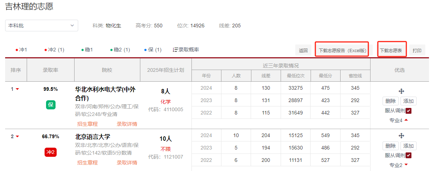433x171 pixels.
Task: Open 招生章程 link for 华北水利水电大学
Action: pos(87,124)
